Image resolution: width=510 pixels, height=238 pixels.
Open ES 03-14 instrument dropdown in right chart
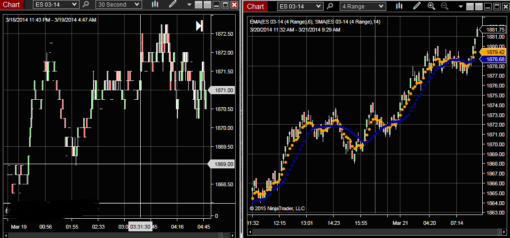(301, 6)
